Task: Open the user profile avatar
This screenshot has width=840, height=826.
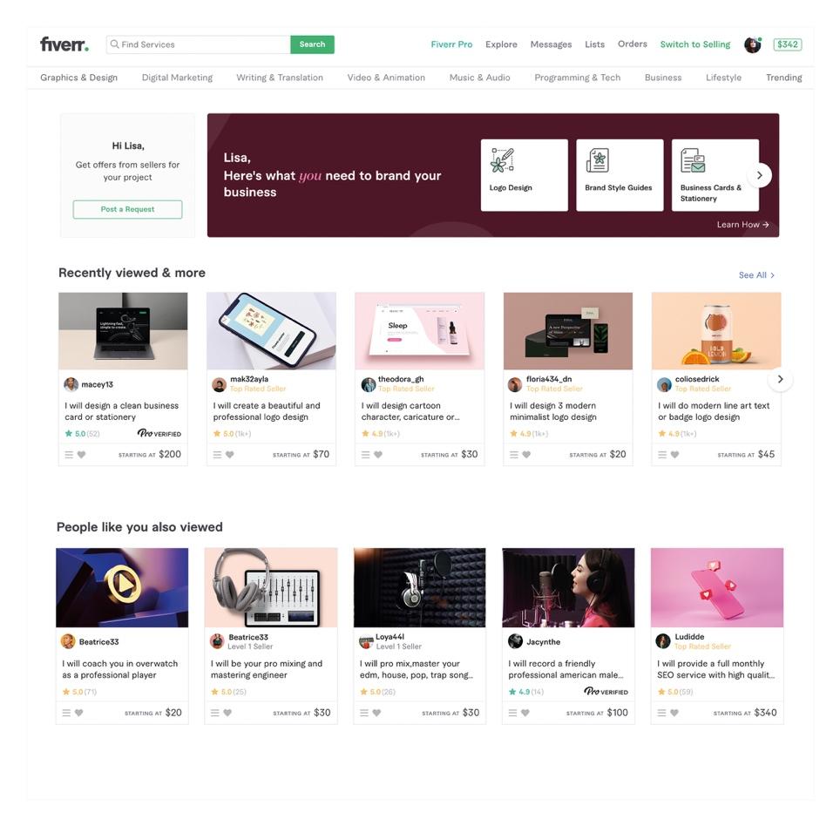Action: pos(752,45)
